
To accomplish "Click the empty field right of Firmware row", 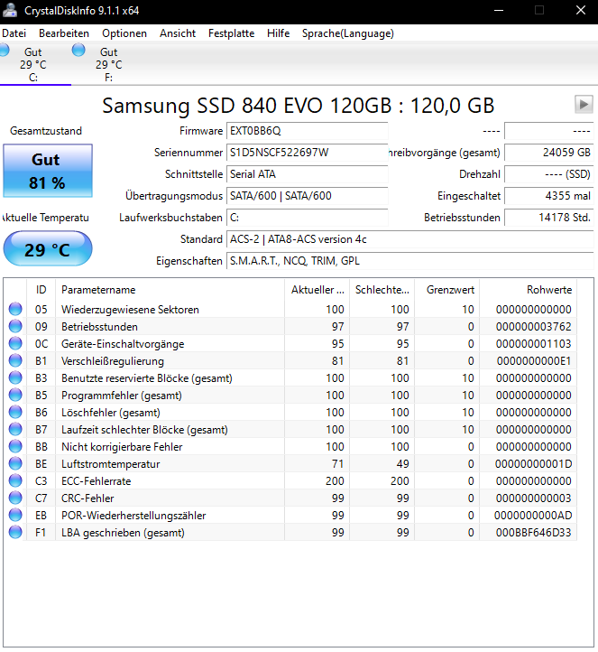I will [x=549, y=131].
